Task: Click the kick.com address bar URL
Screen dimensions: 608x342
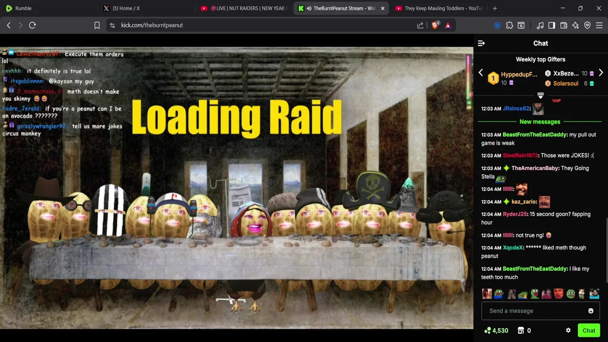Action: (152, 25)
